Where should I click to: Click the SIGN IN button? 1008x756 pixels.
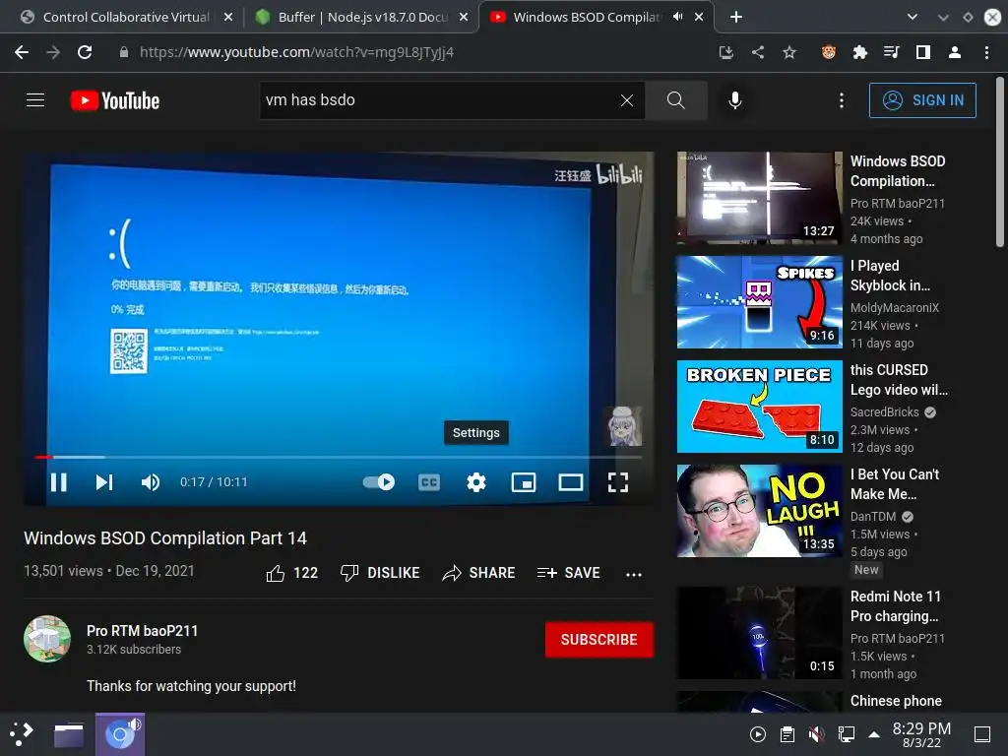(x=922, y=100)
